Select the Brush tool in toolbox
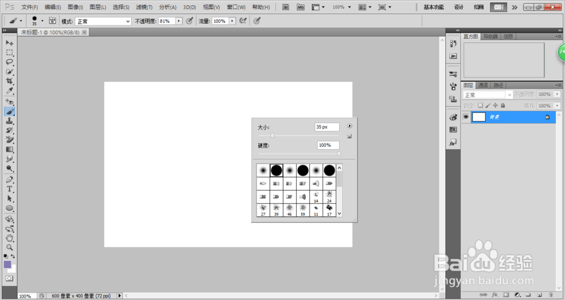The height and width of the screenshot is (300, 565). [x=10, y=112]
